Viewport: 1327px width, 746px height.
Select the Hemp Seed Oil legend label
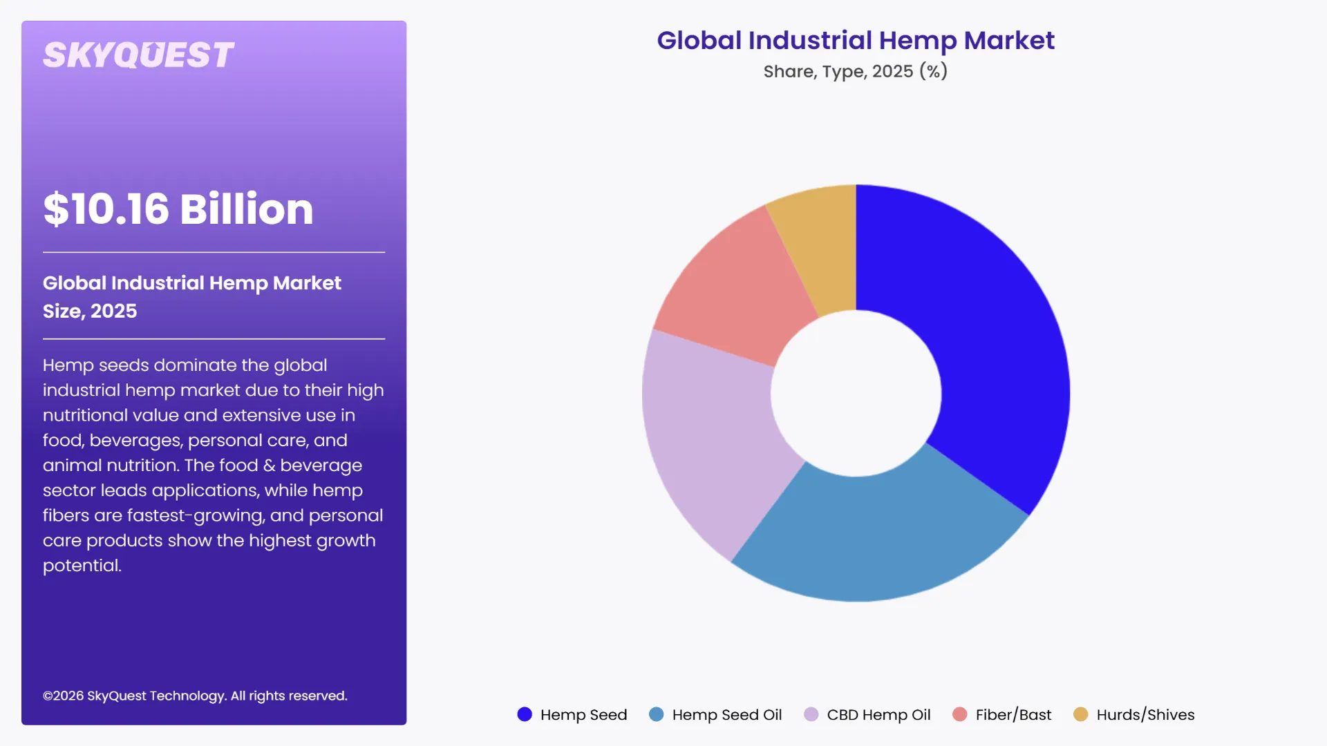[726, 715]
